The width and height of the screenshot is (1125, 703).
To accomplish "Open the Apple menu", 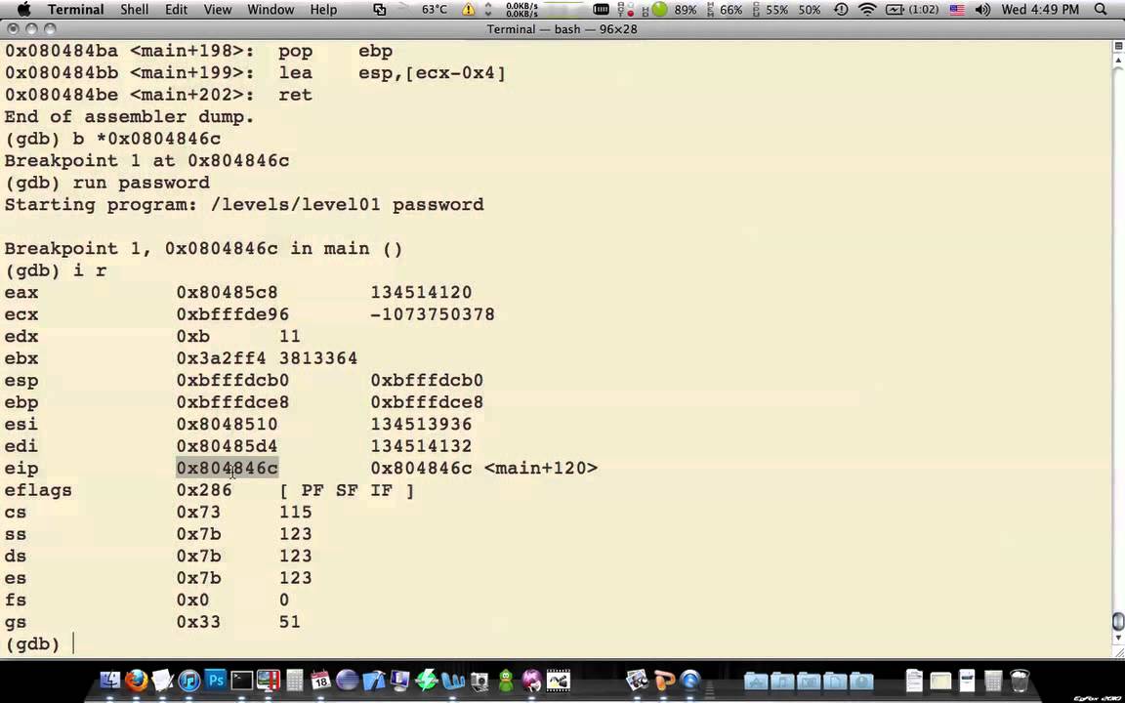I will click(x=23, y=10).
